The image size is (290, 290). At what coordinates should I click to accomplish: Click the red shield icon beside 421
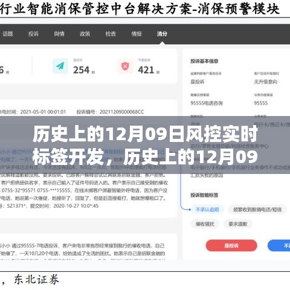[125, 66]
